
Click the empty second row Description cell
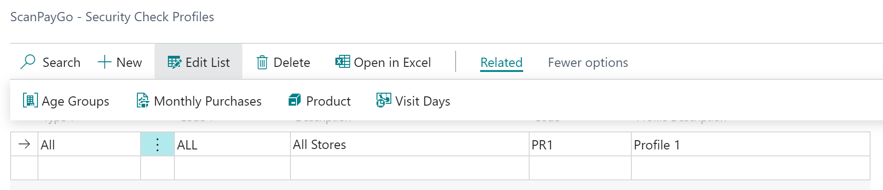(x=409, y=168)
